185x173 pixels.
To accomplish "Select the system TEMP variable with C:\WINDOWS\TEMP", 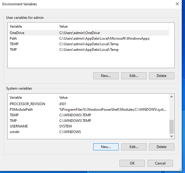I will tap(89, 115).
